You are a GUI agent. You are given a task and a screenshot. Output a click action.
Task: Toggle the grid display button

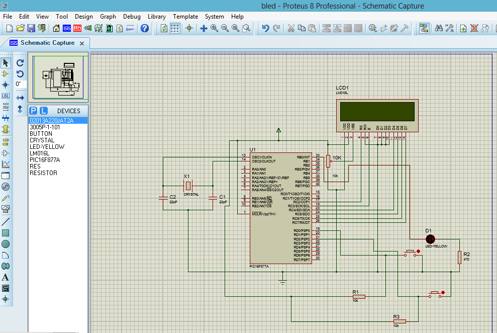[175, 28]
